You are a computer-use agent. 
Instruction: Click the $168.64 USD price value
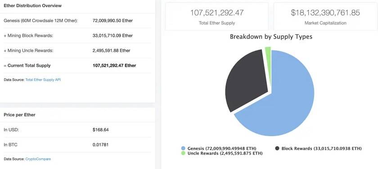tap(100, 130)
